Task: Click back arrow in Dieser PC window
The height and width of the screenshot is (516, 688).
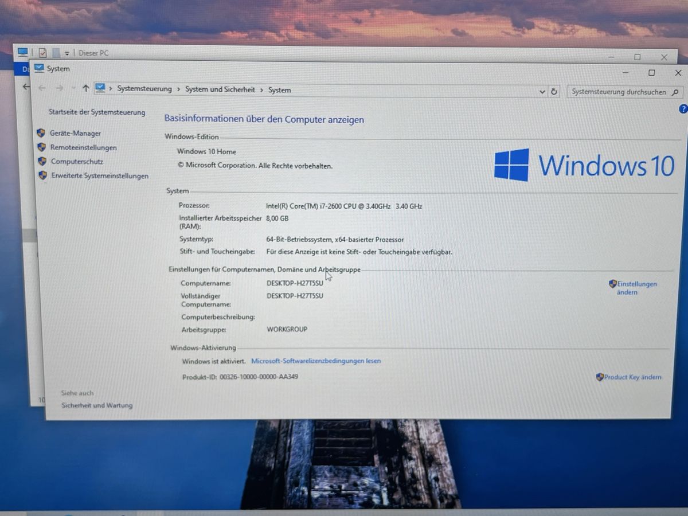Action: [25, 87]
